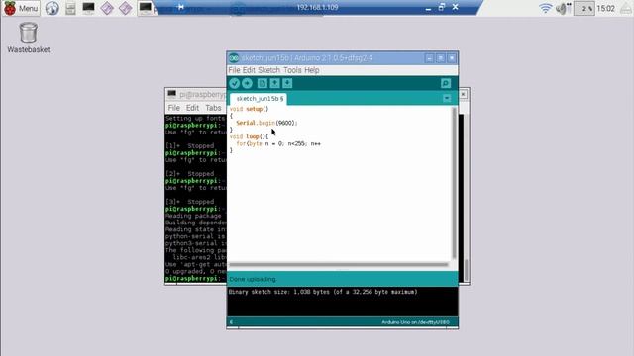The width and height of the screenshot is (634, 356).
Task: Launch terminal from taskbar monitor icon
Action: 88,8
